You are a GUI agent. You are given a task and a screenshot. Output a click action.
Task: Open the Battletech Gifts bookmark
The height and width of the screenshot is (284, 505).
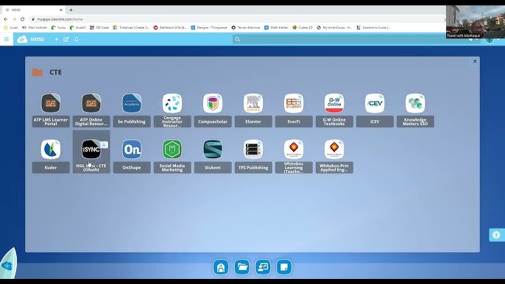(170, 28)
